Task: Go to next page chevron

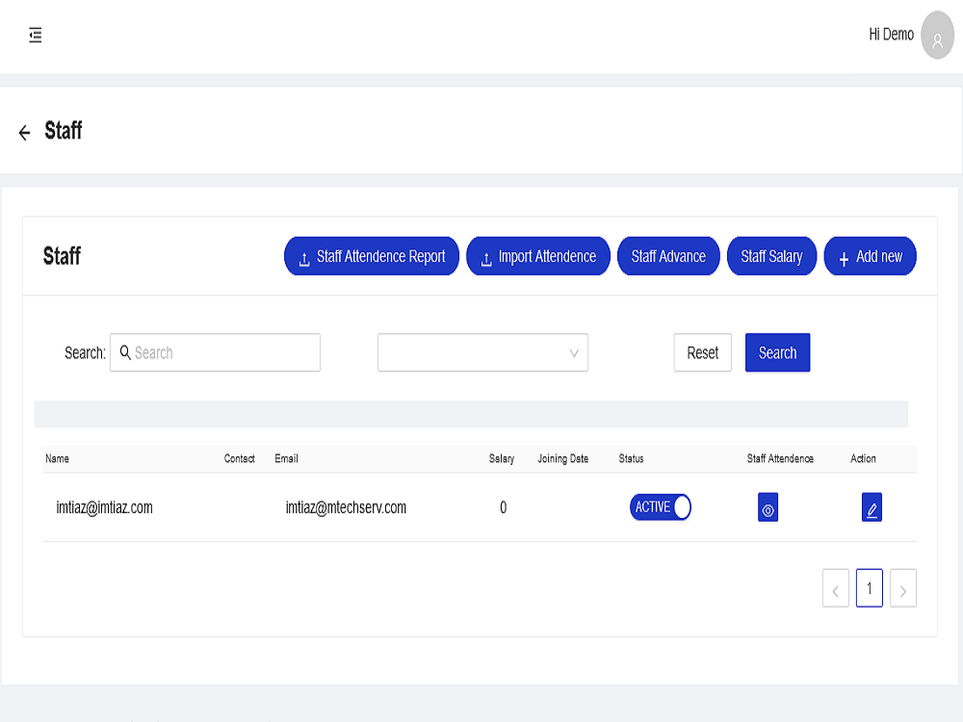Action: pyautogui.click(x=903, y=588)
